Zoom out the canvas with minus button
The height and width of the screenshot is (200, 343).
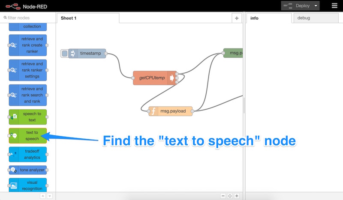pyautogui.click(x=223, y=196)
